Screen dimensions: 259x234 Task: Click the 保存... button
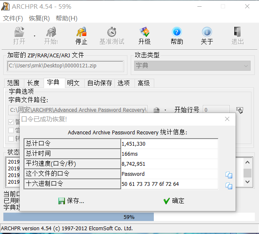(x=71, y=201)
